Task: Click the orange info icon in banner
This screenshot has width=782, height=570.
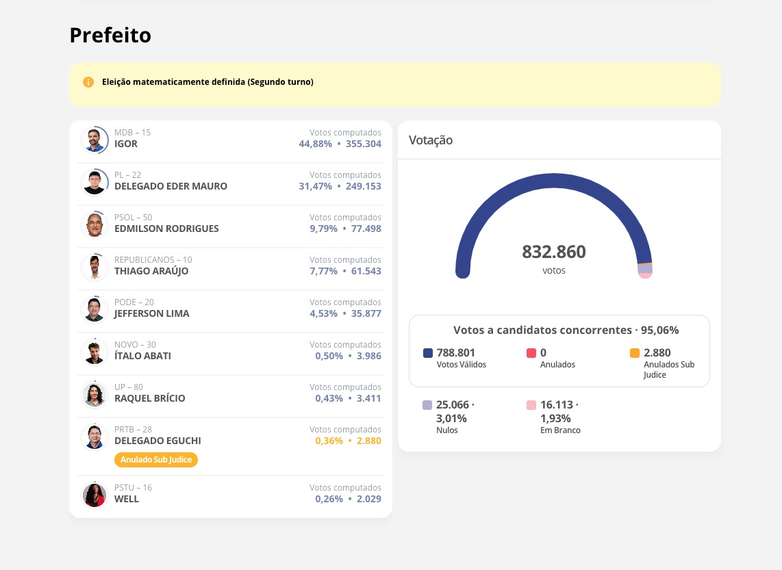Action: point(88,82)
